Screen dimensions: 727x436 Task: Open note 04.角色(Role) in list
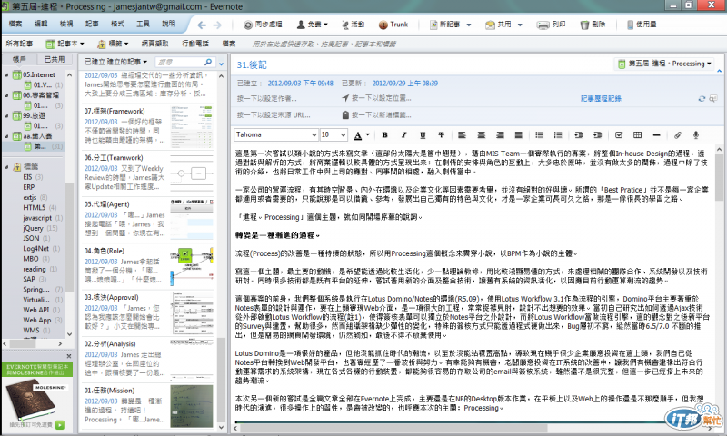pyautogui.click(x=148, y=266)
